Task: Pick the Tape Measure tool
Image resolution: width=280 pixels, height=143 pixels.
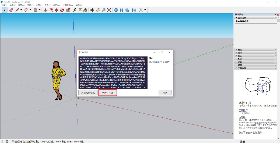Action: [x=75, y=10]
